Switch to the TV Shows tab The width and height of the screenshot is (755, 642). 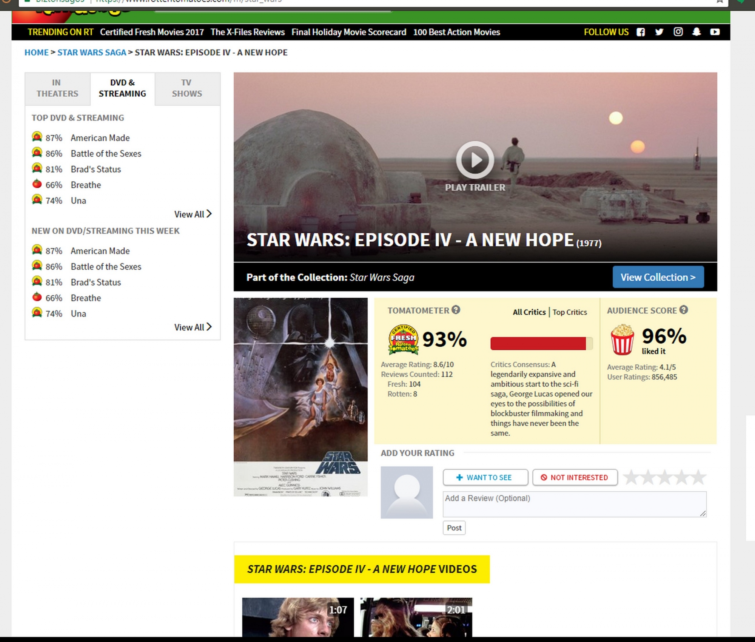coord(187,88)
